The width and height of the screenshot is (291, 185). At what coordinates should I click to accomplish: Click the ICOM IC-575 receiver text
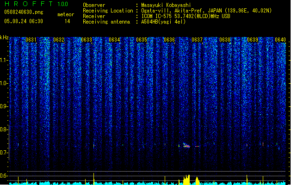click(186, 16)
